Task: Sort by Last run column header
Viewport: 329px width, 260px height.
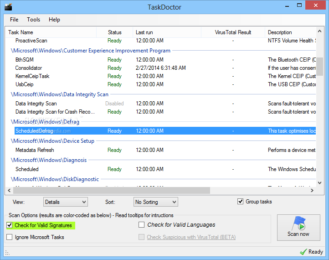Action: pos(167,32)
